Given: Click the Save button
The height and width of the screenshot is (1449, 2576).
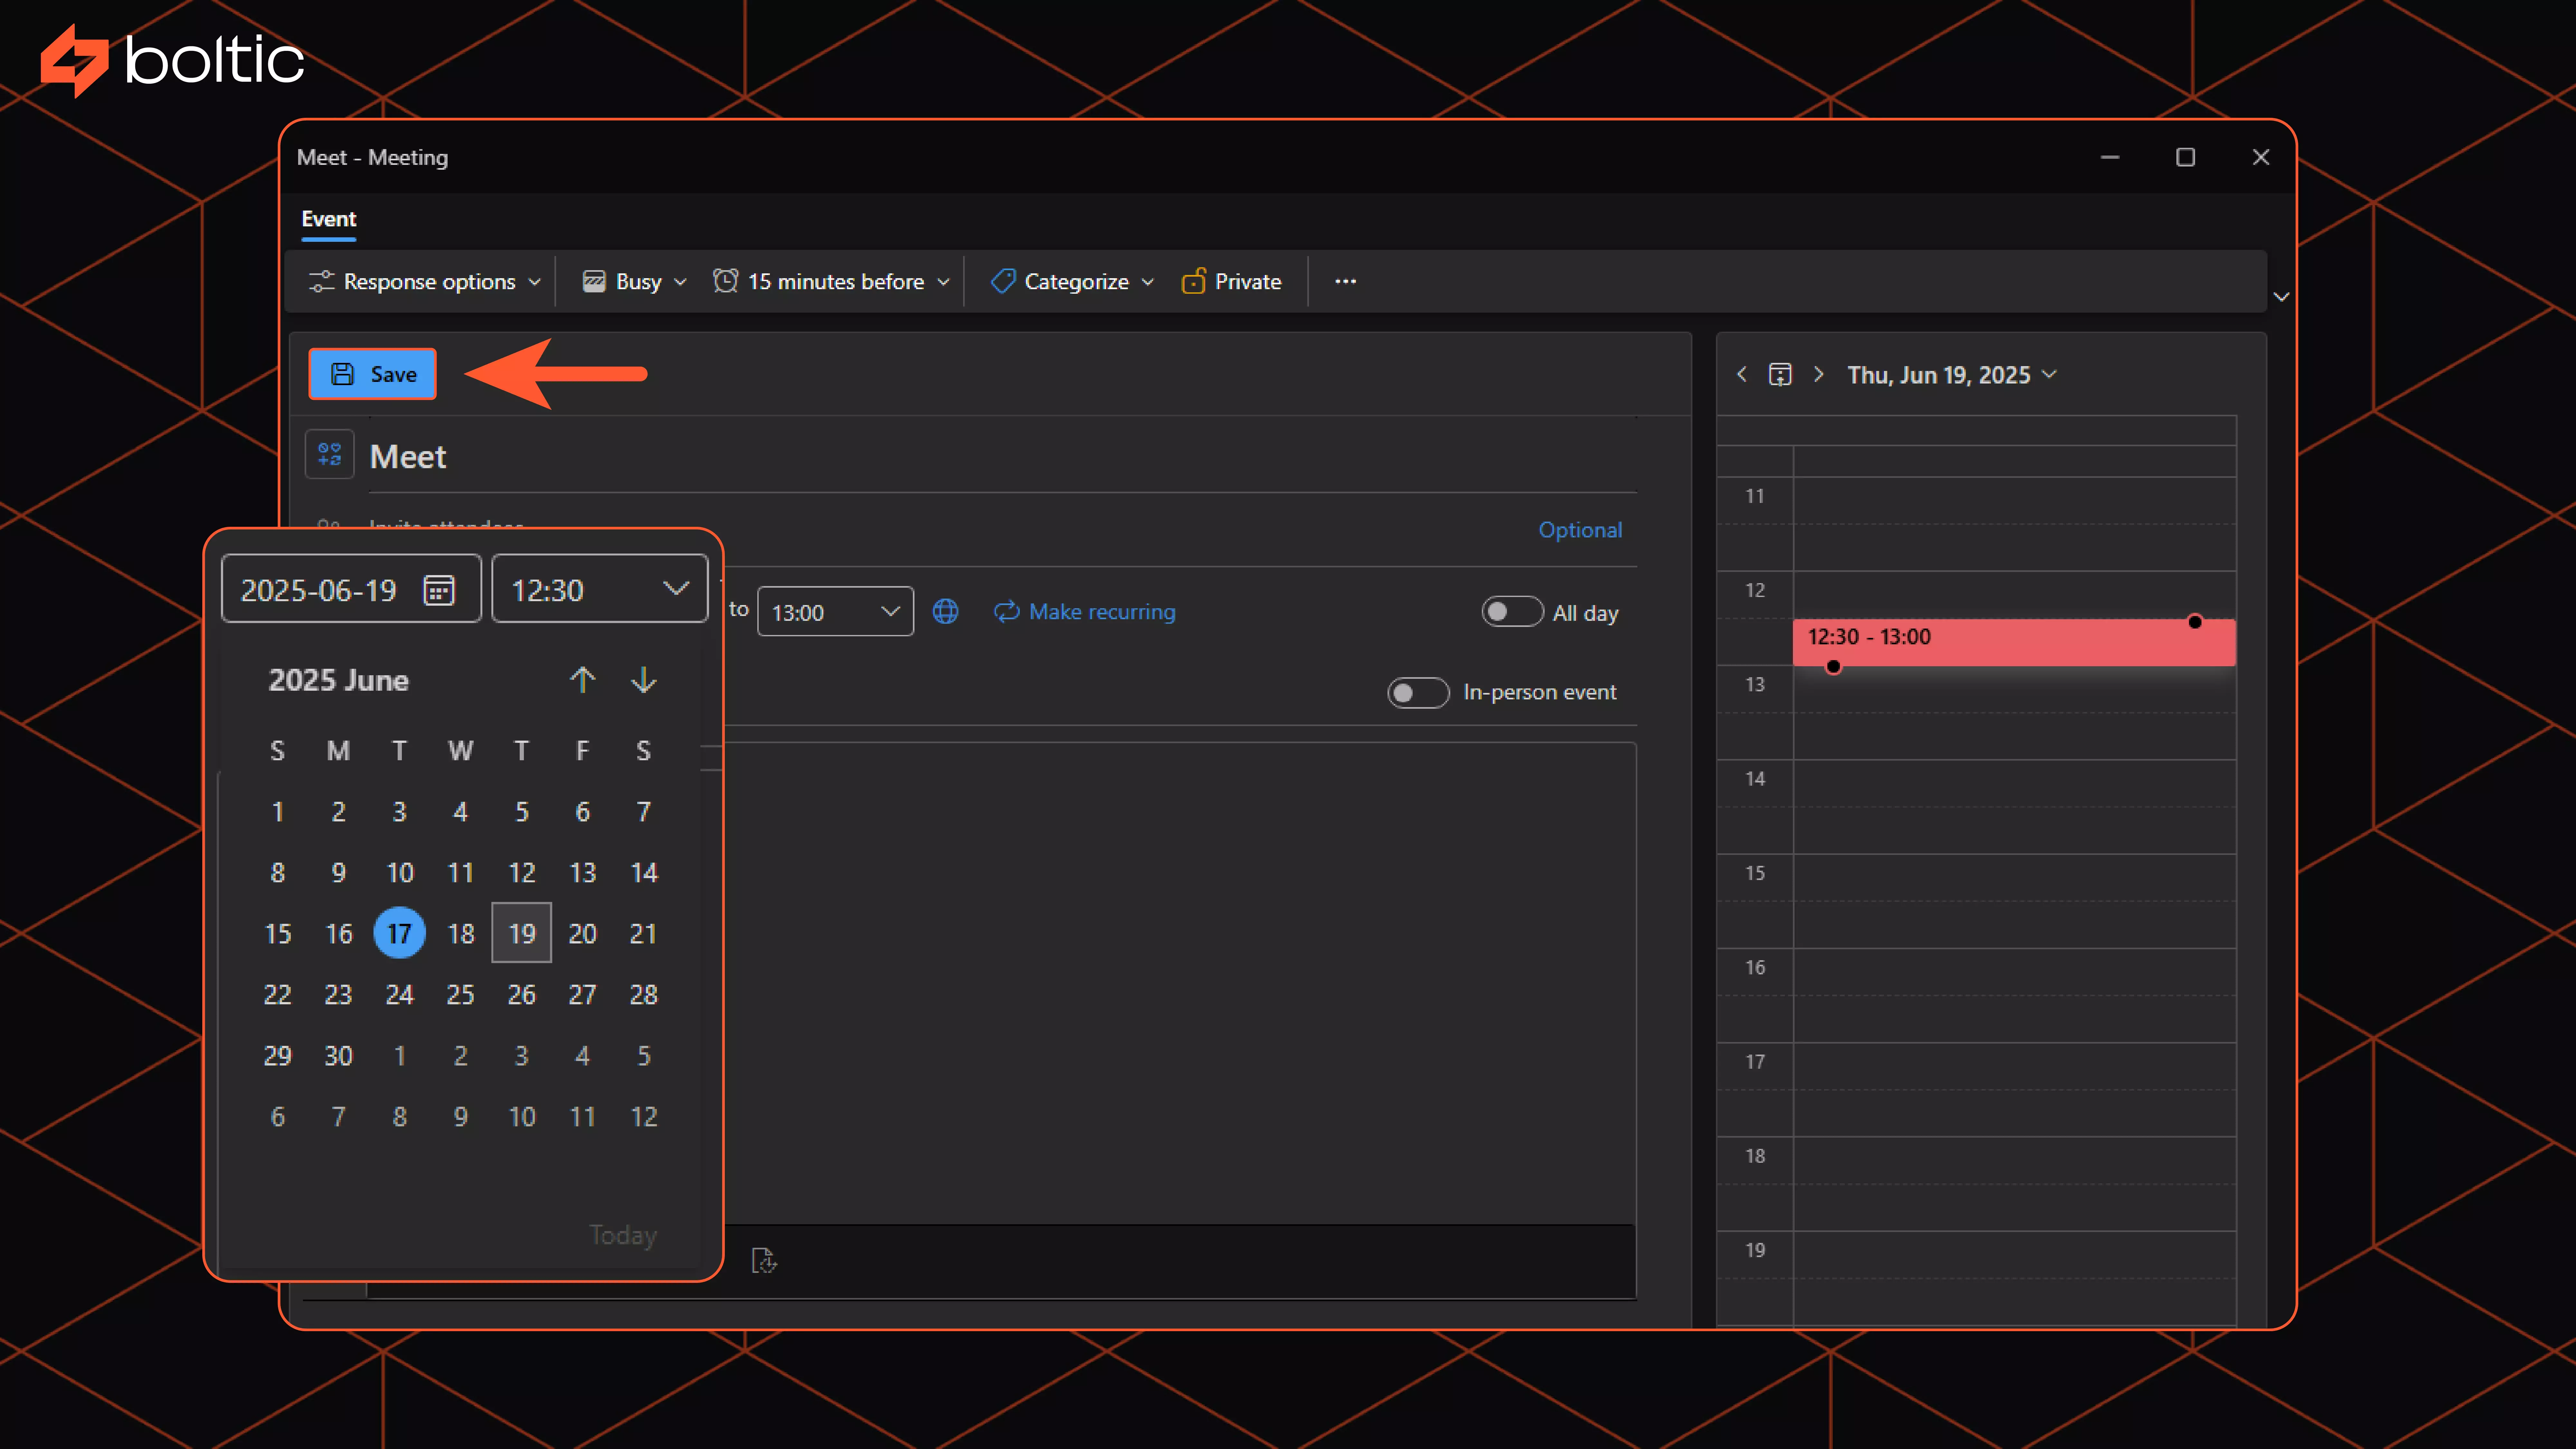Looking at the screenshot, I should coord(372,374).
